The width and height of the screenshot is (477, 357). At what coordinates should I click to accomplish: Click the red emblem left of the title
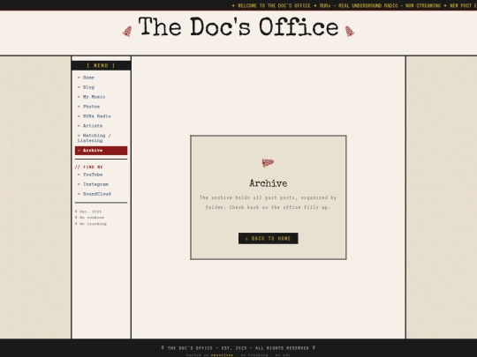tap(127, 31)
